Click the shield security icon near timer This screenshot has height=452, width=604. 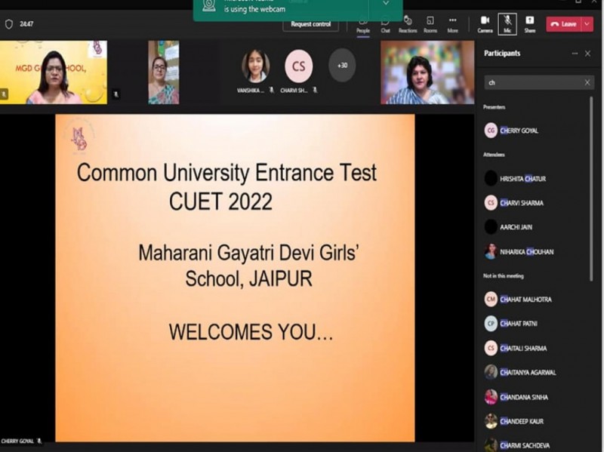pos(9,24)
